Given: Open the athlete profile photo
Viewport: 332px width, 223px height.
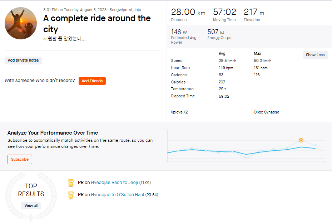Looking at the screenshot, I should [x=21, y=23].
